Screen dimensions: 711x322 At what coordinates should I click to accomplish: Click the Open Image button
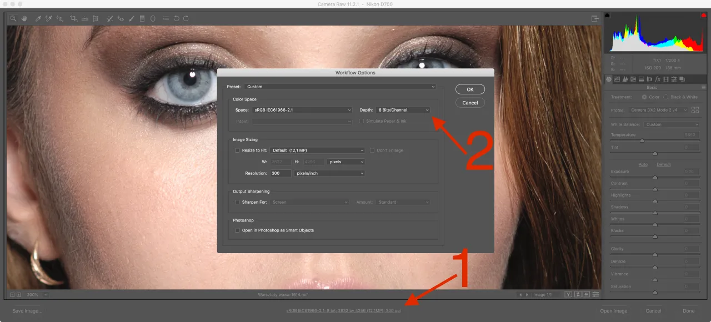pyautogui.click(x=614, y=311)
